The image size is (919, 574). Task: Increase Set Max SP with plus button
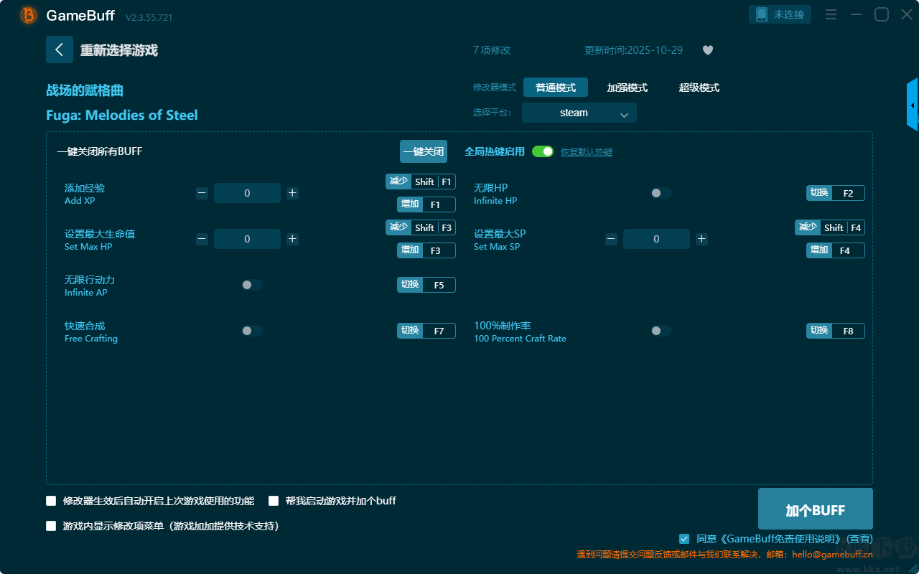701,239
